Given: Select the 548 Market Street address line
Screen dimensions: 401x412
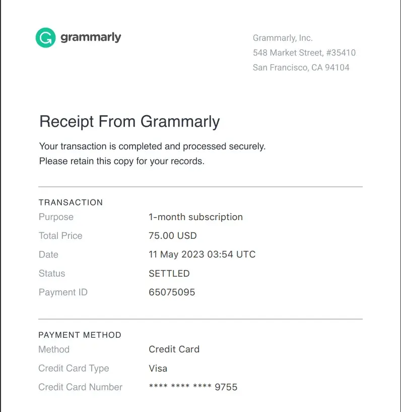Looking at the screenshot, I should [x=304, y=53].
